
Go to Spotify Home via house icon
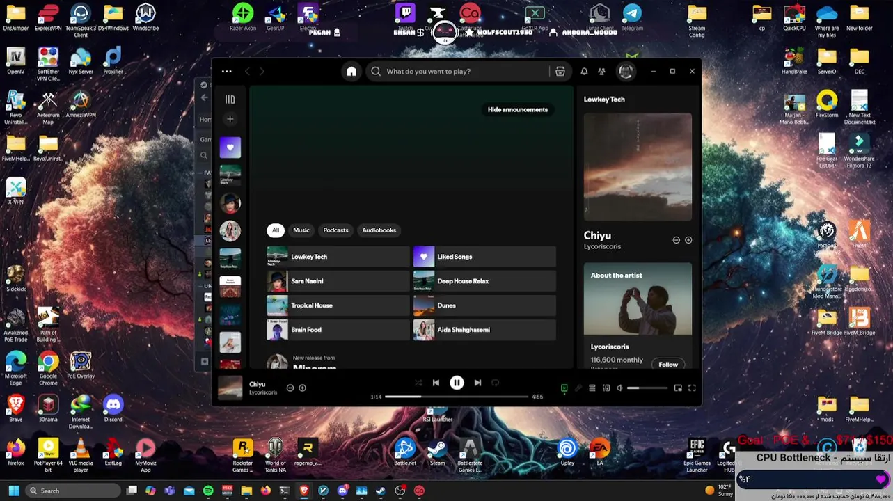click(x=351, y=71)
